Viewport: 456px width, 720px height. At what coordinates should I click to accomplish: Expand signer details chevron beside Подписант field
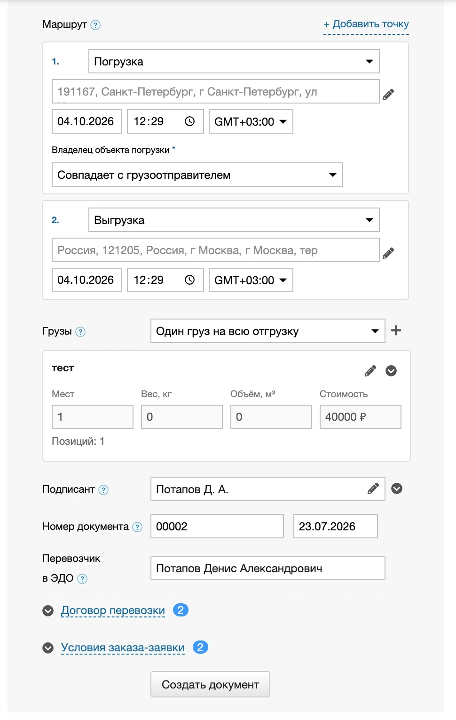point(397,488)
